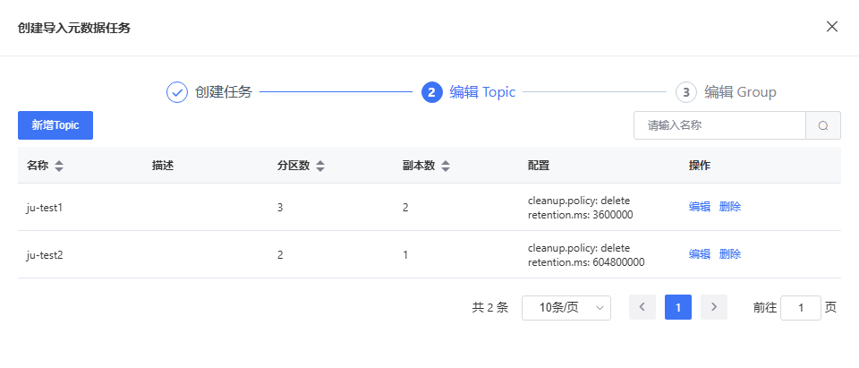Click the 新增Topic button
The image size is (859, 368).
(55, 125)
